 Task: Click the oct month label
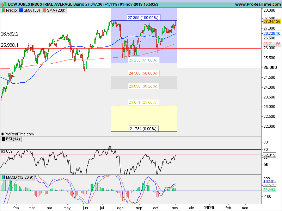156,208
